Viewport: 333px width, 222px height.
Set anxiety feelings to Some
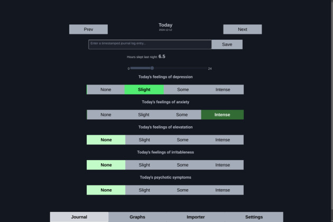182,115
